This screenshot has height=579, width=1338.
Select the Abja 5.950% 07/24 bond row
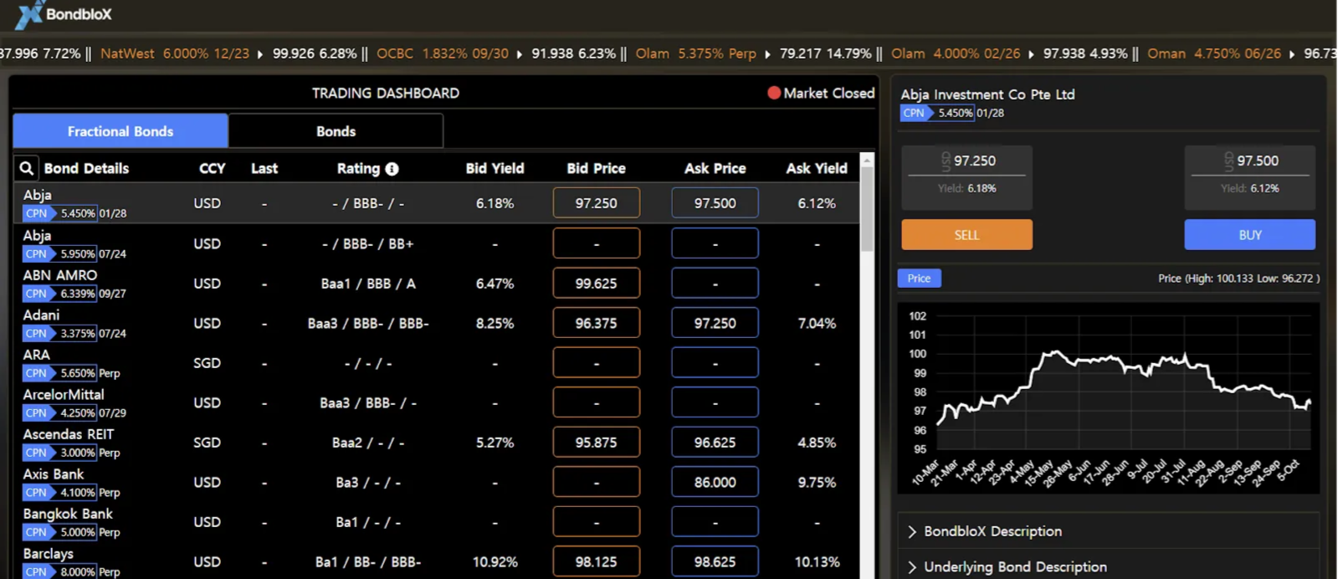[x=436, y=243]
